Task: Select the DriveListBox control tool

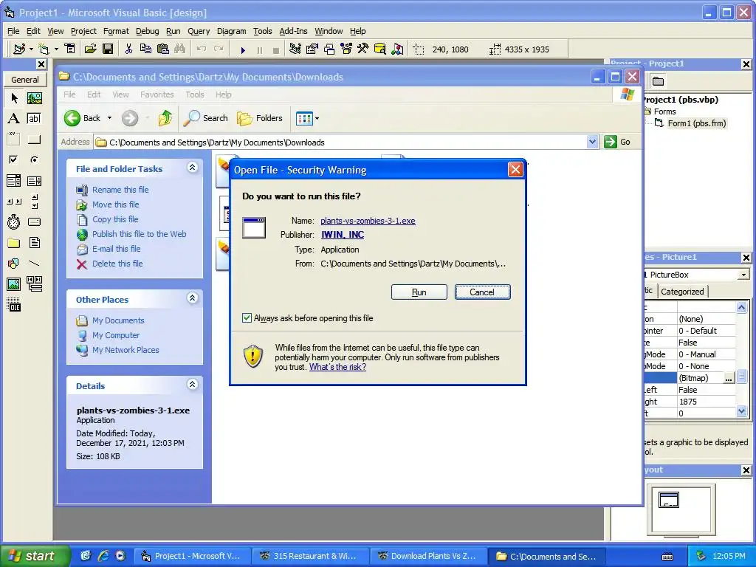Action: 34,221
